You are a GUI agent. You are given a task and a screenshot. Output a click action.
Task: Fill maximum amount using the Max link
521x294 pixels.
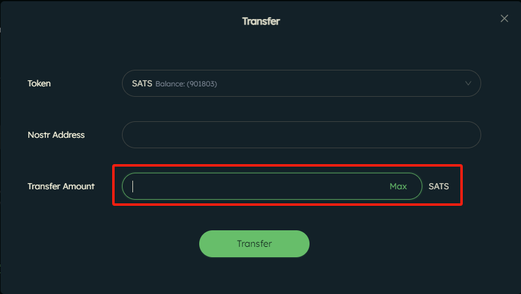[x=398, y=186]
